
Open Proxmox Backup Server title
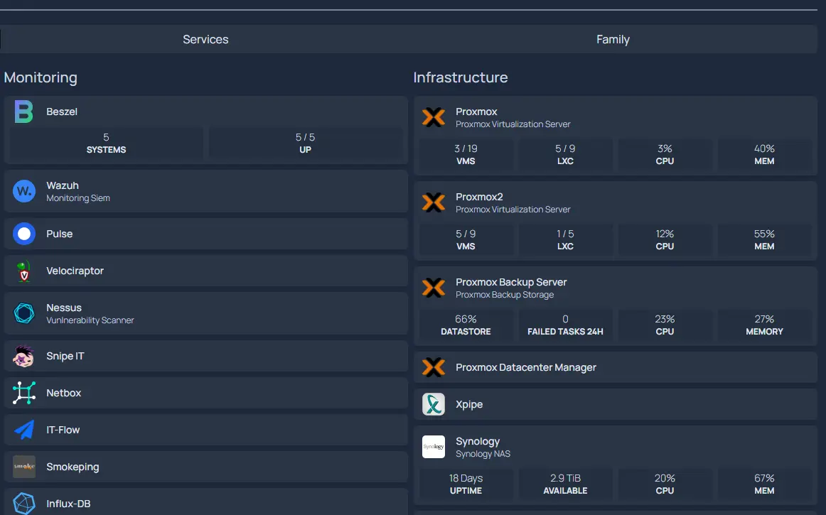coord(511,282)
